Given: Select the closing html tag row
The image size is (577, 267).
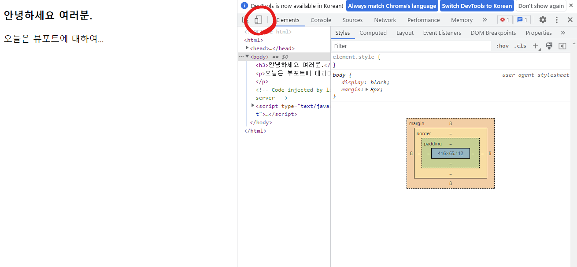Looking at the screenshot, I should click(x=255, y=131).
